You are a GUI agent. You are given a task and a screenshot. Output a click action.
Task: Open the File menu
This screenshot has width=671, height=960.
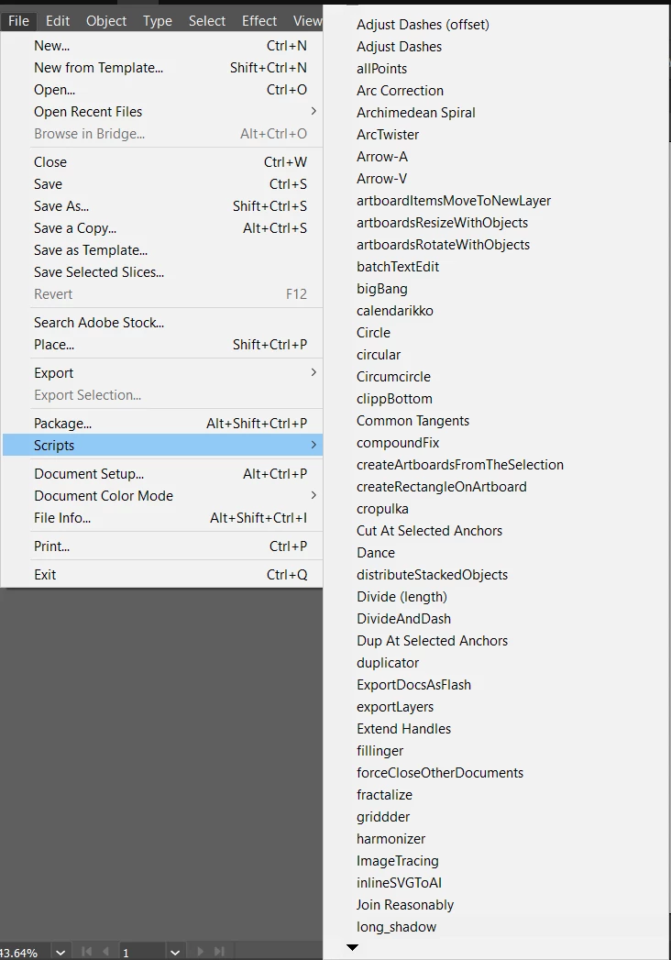pos(18,21)
